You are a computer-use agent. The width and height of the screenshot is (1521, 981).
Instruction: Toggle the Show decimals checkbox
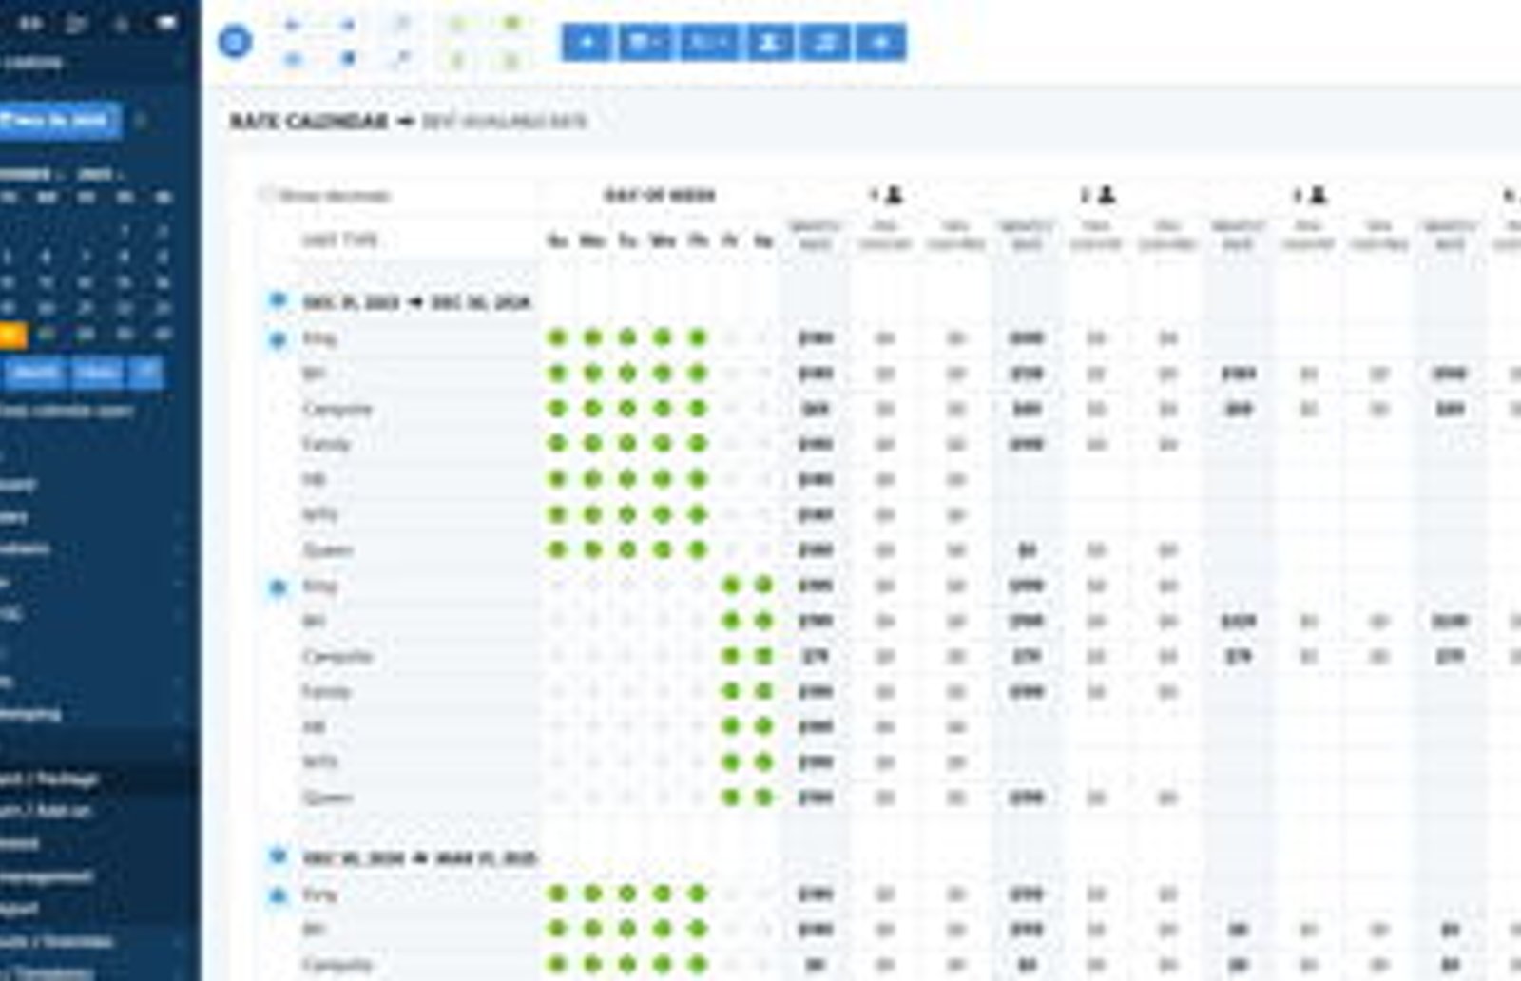[x=266, y=195]
